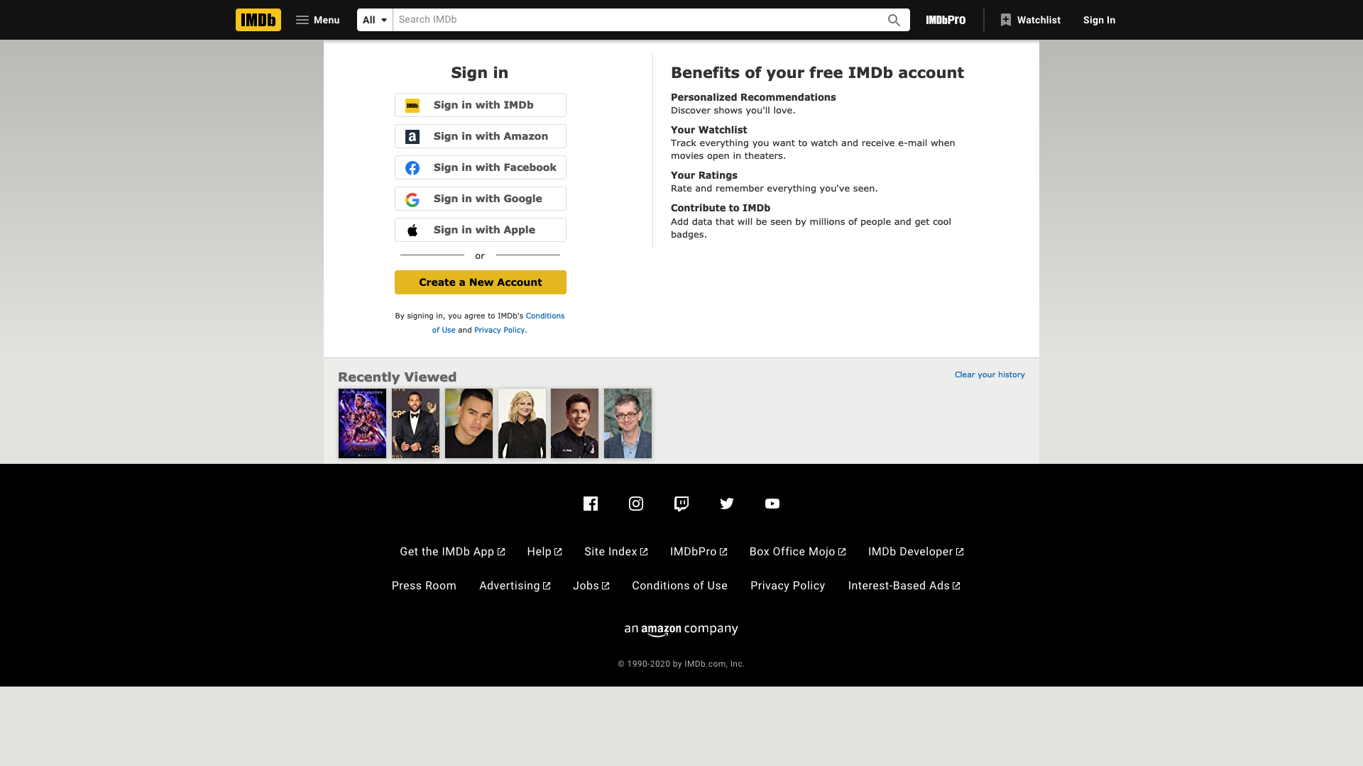Click Clear your history link
The image size is (1363, 766).
pyautogui.click(x=989, y=374)
